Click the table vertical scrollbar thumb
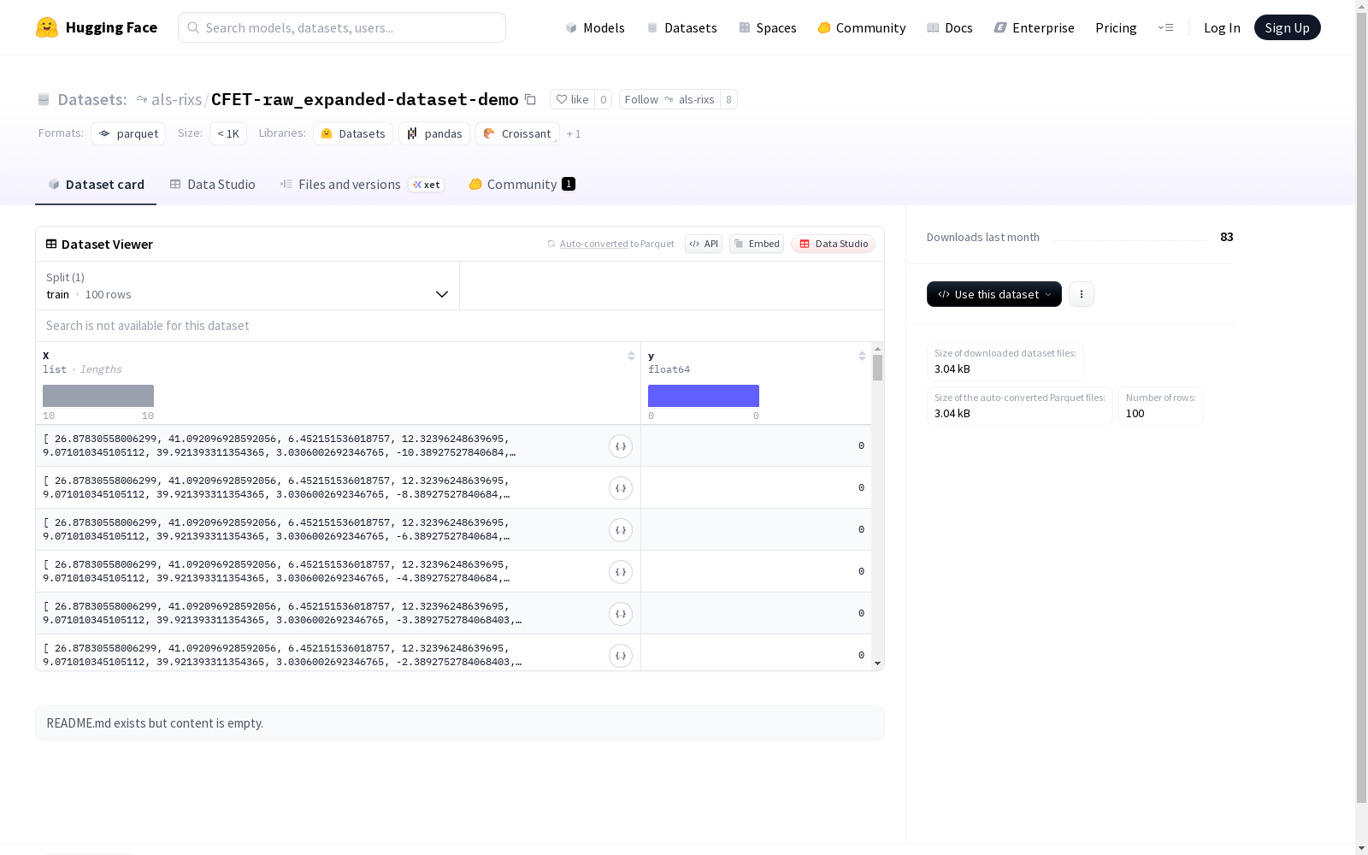This screenshot has width=1368, height=855. pos(877,368)
